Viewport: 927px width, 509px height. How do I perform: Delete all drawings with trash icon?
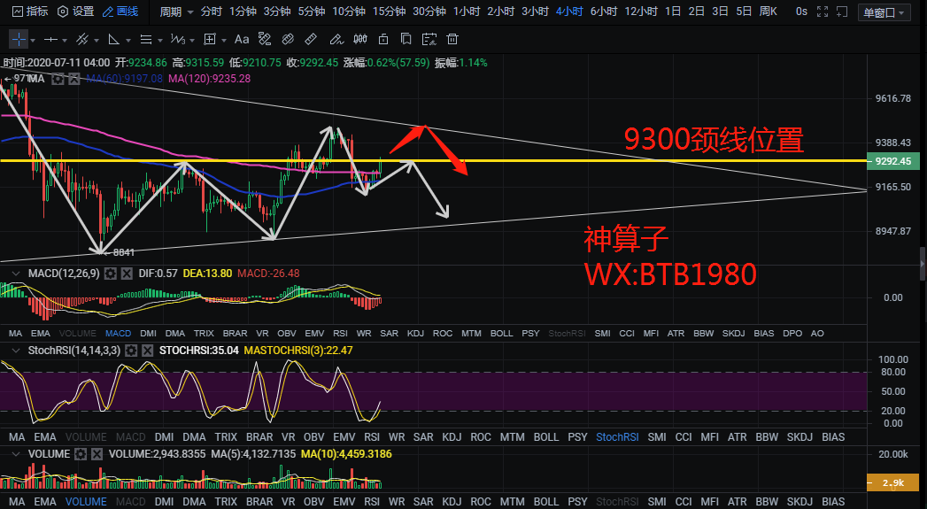[x=452, y=40]
